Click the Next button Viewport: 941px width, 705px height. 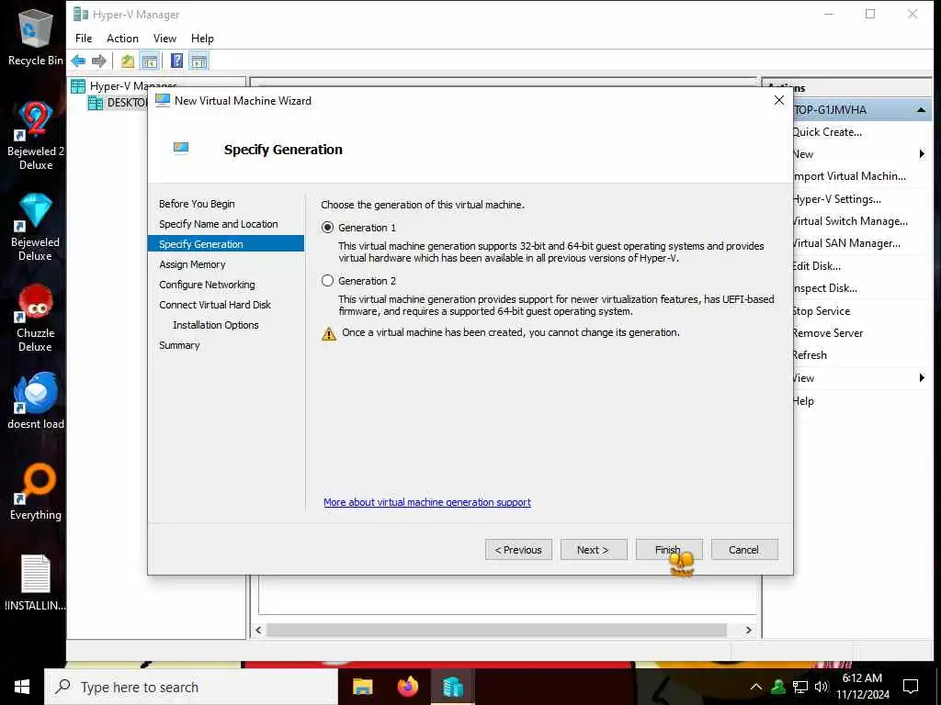(x=594, y=550)
